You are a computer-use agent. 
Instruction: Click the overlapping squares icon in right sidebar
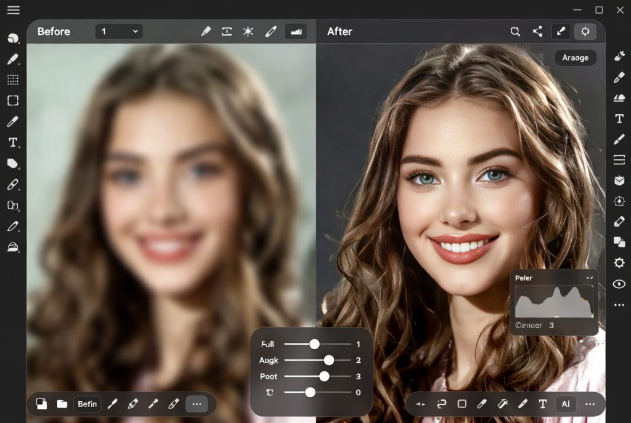[619, 241]
